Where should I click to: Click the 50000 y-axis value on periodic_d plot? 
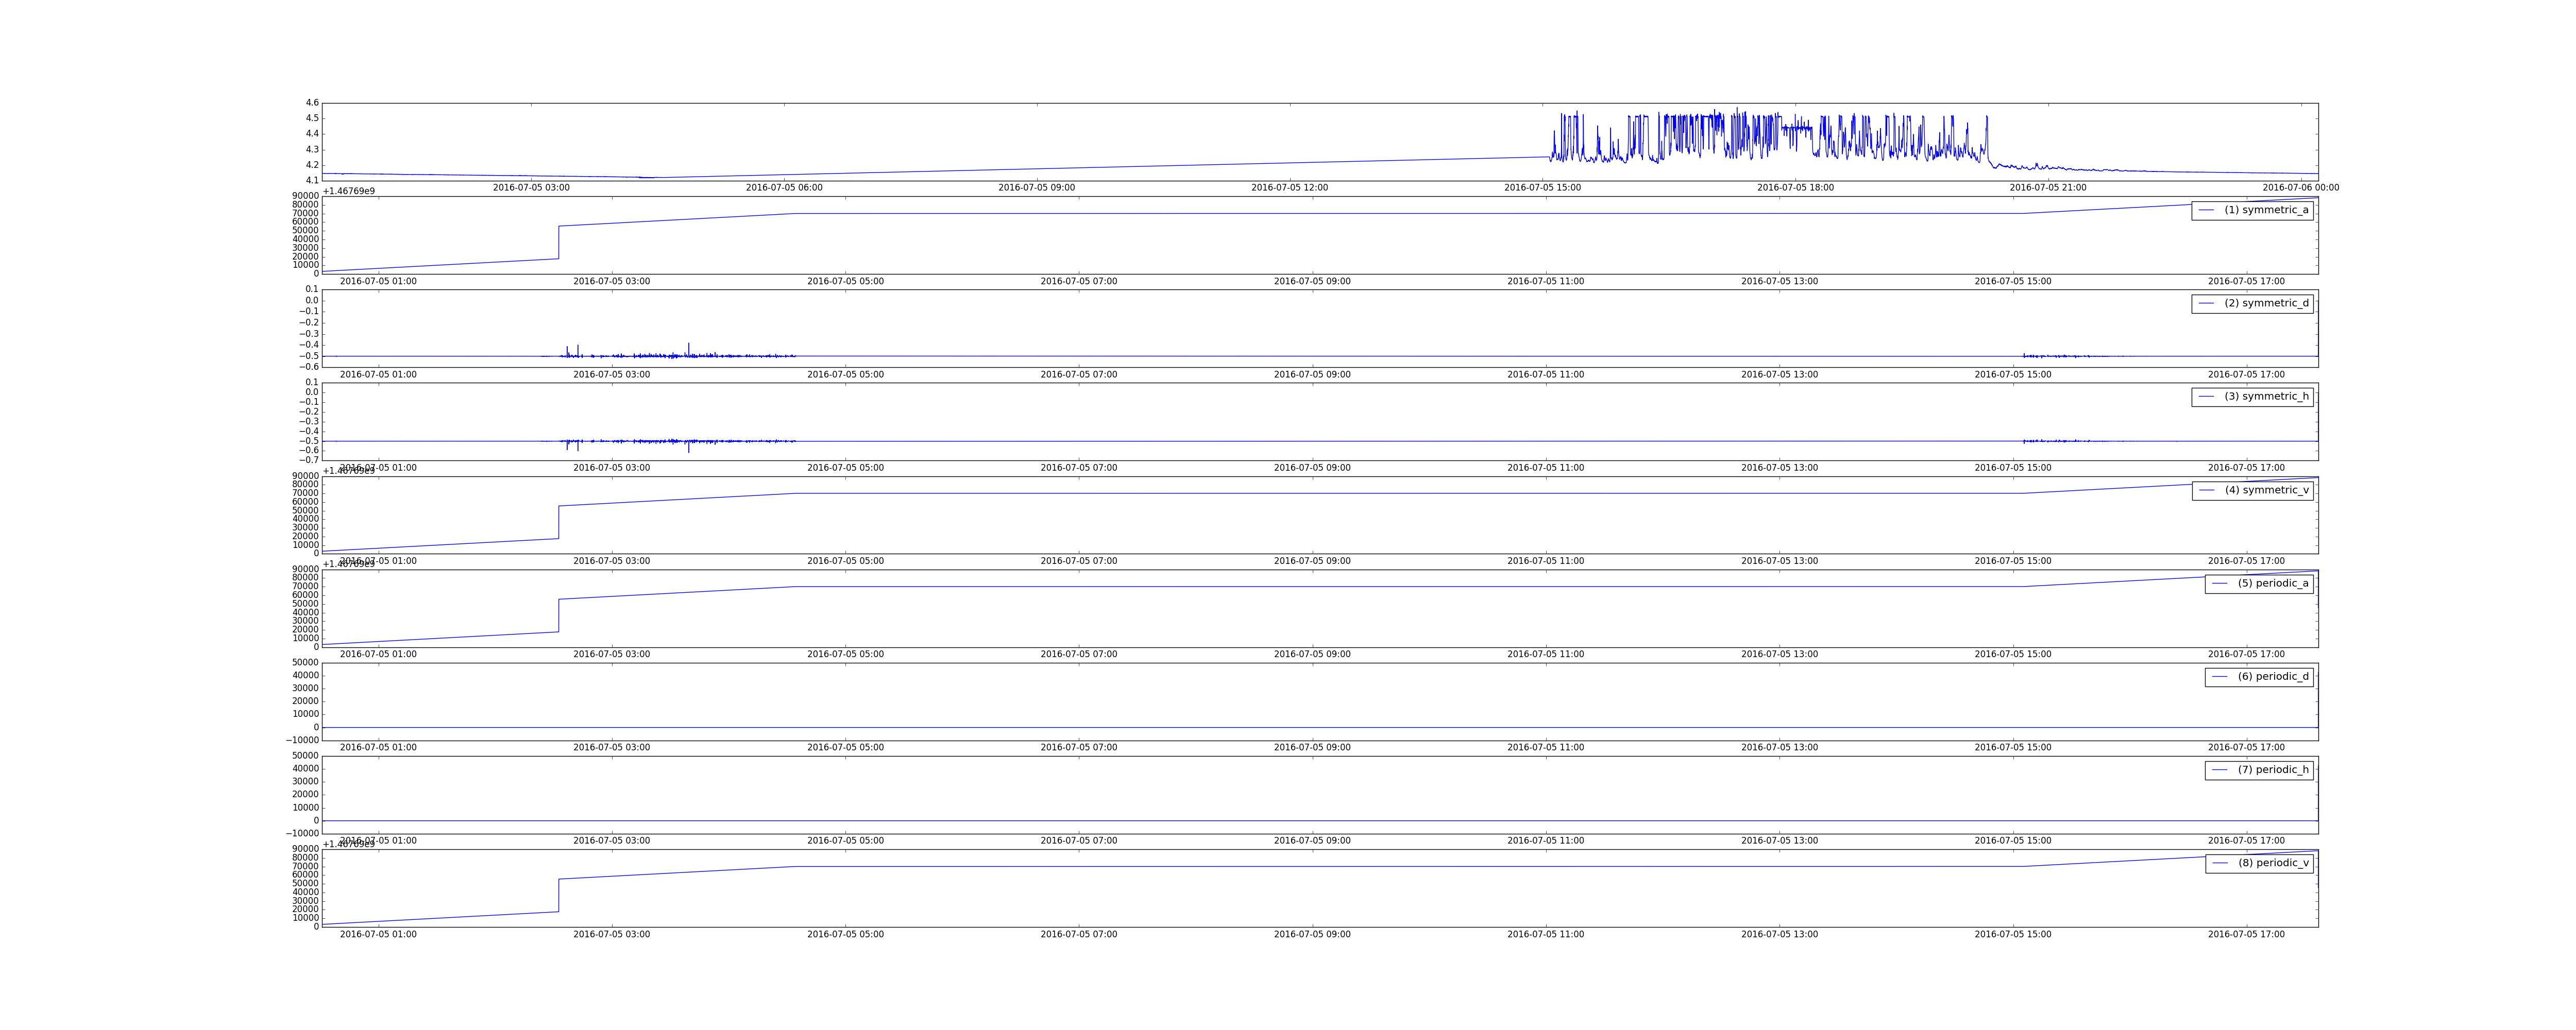305,663
